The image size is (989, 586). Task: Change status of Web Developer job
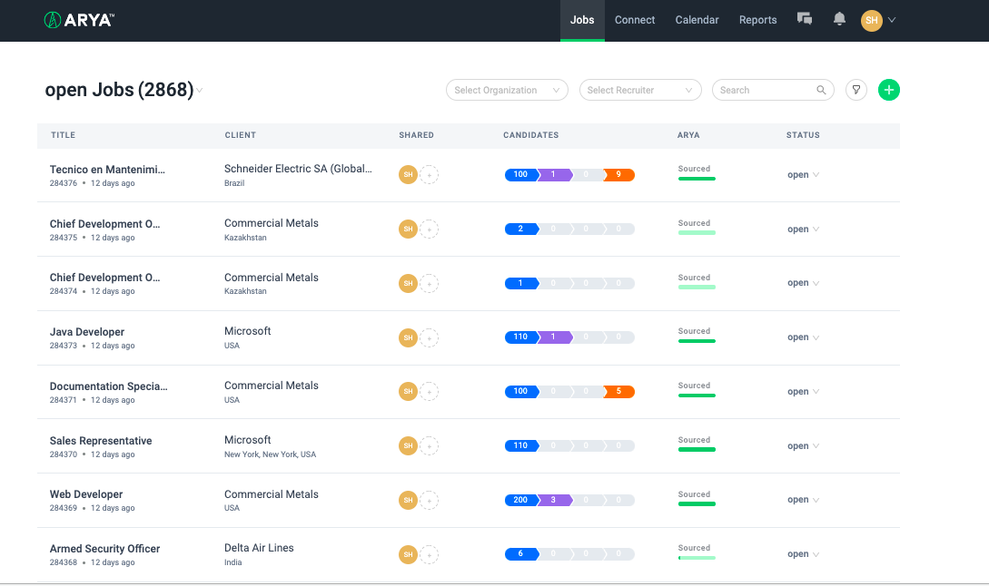(x=803, y=500)
